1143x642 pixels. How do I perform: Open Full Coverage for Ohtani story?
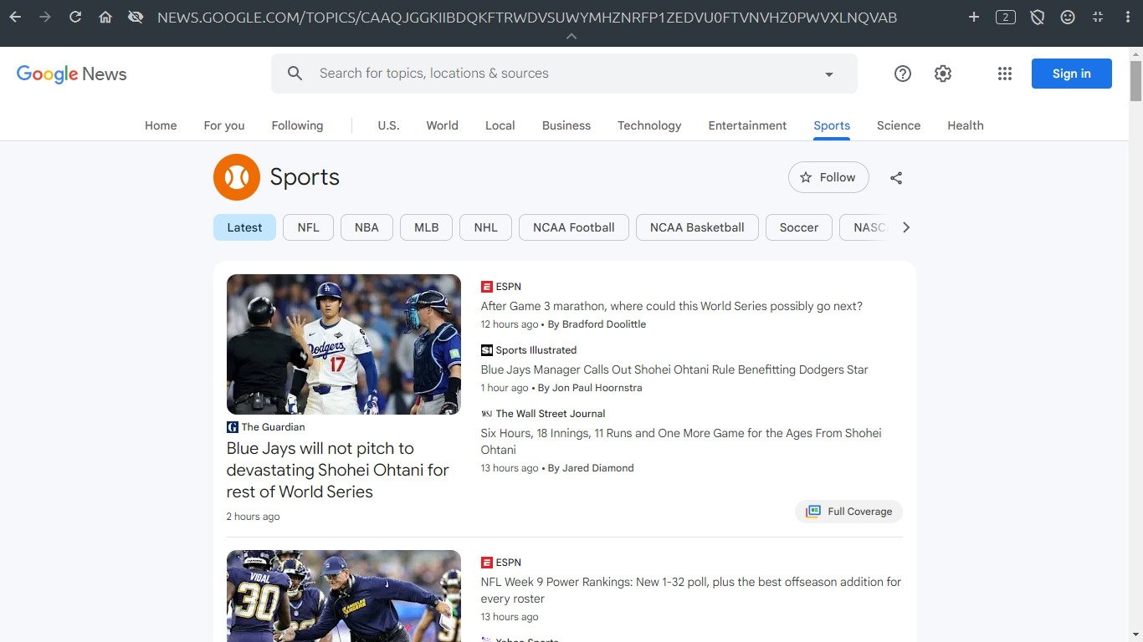point(848,512)
